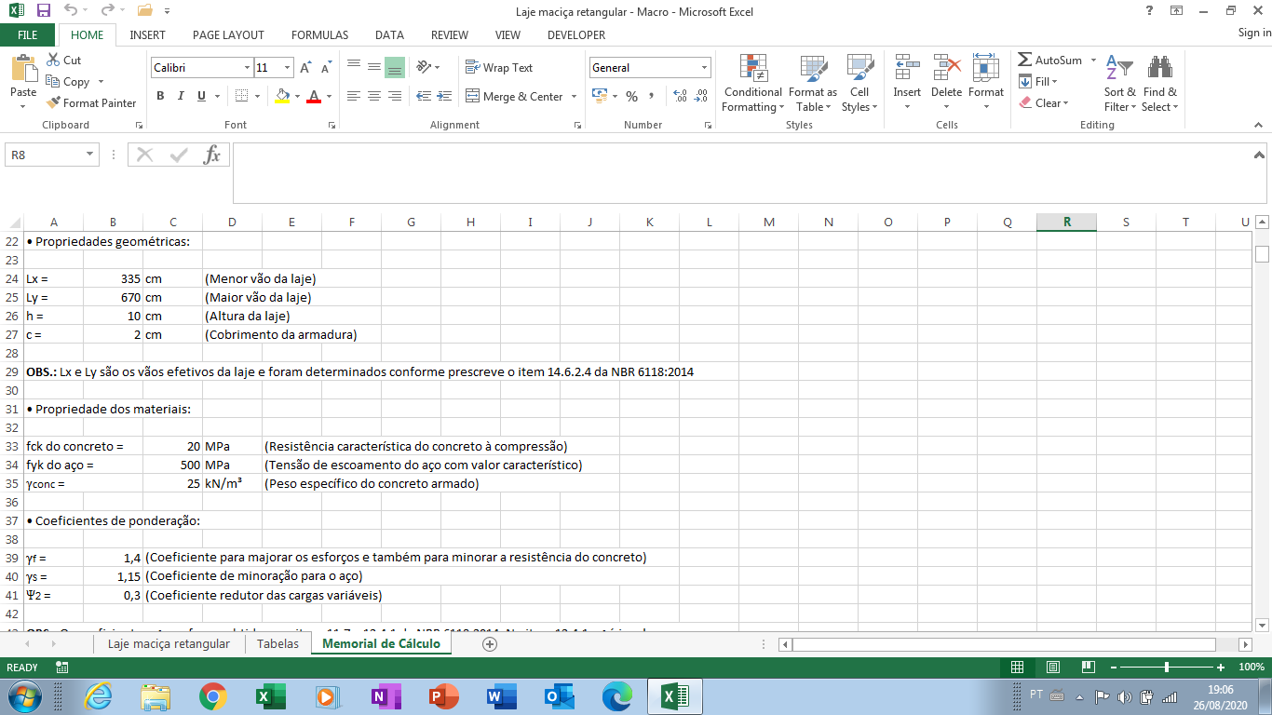This screenshot has width=1272, height=715.
Task: Expand the Borders dropdown arrow
Action: click(258, 96)
